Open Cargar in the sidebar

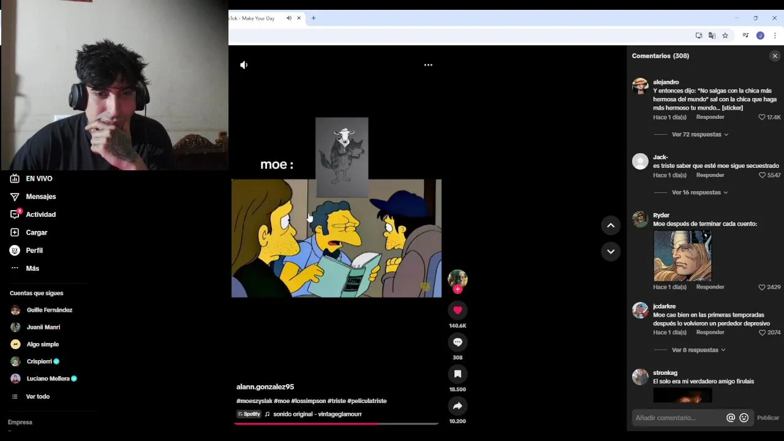pyautogui.click(x=29, y=233)
